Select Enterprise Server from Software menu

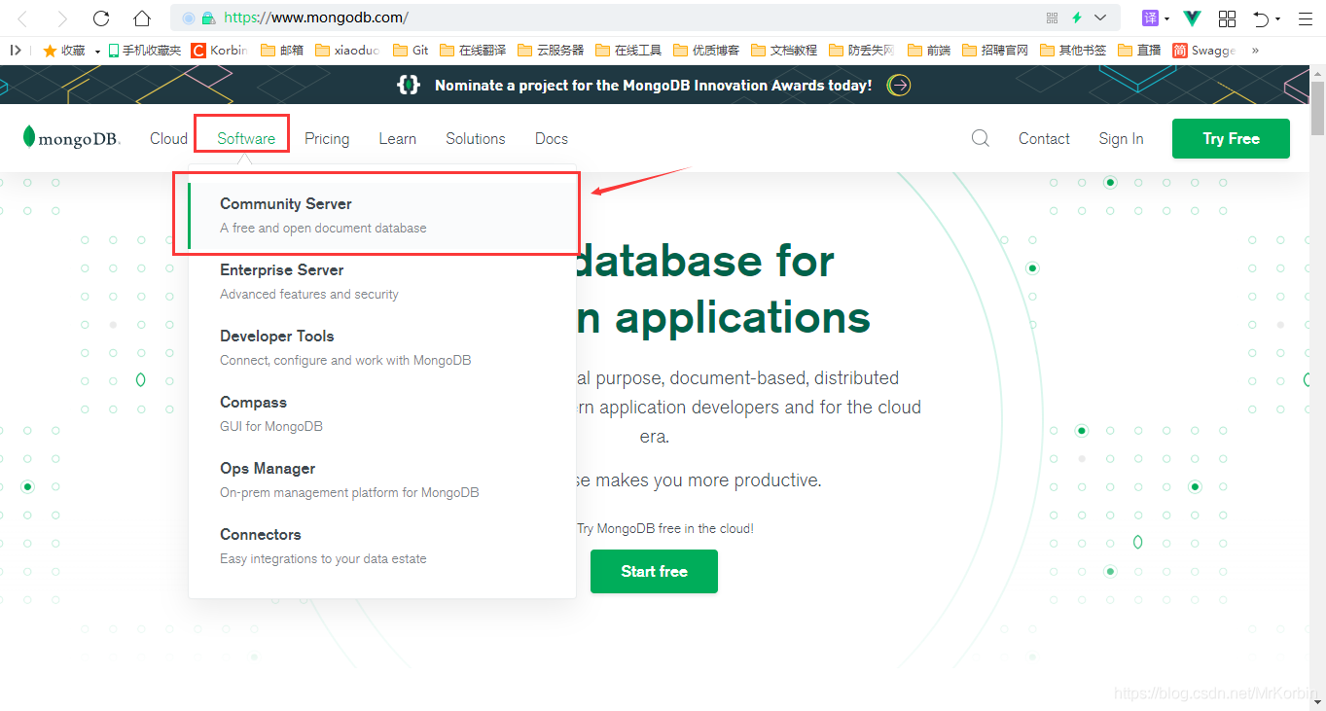382,282
